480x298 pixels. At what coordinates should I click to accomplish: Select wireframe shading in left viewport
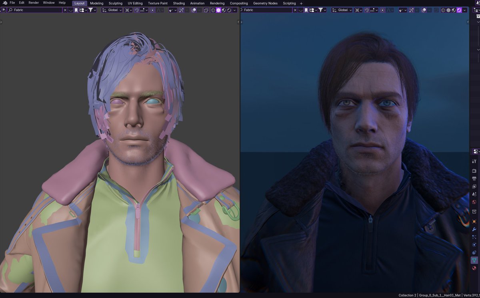[213, 10]
